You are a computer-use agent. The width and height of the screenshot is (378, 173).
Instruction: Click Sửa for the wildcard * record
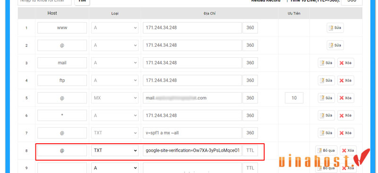pos(326,115)
